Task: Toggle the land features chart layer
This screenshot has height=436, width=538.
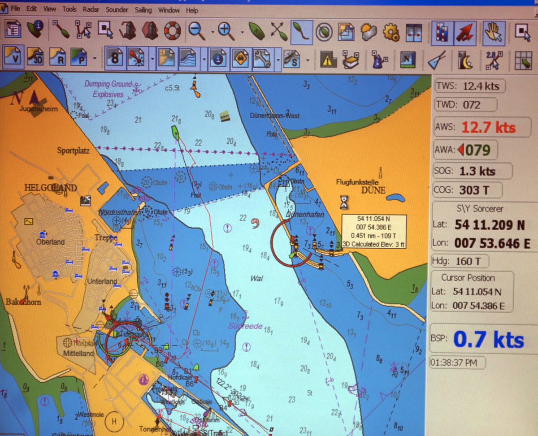Action: click(x=167, y=58)
